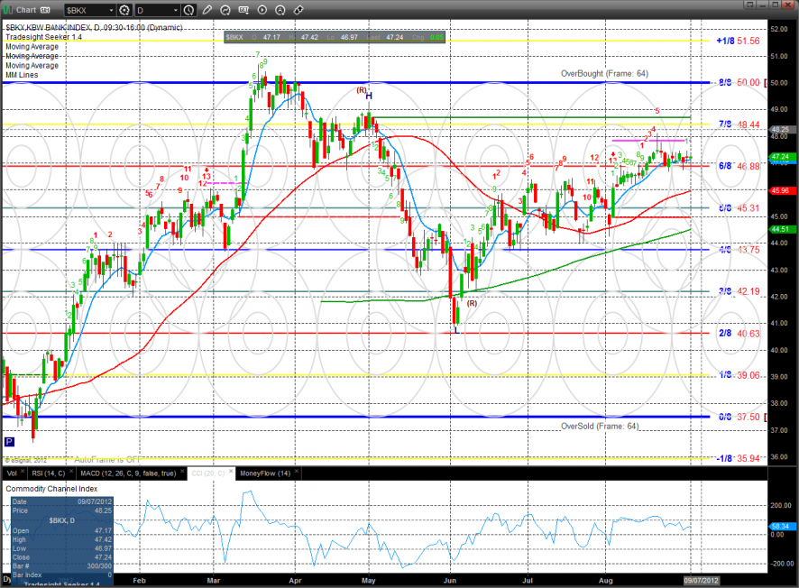The height and width of the screenshot is (588, 799).
Task: Click the Close 47.24 row in data box
Action: click(62, 557)
